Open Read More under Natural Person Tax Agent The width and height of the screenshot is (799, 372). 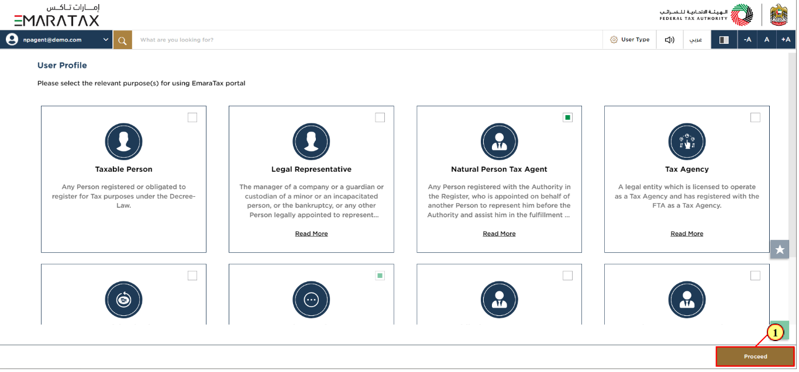[499, 234]
